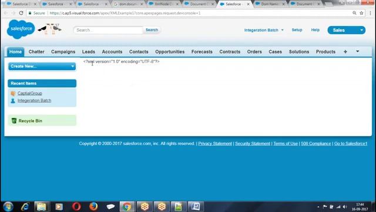Go back with the browser back arrow
This screenshot has height=212, width=376.
tap(6, 13)
